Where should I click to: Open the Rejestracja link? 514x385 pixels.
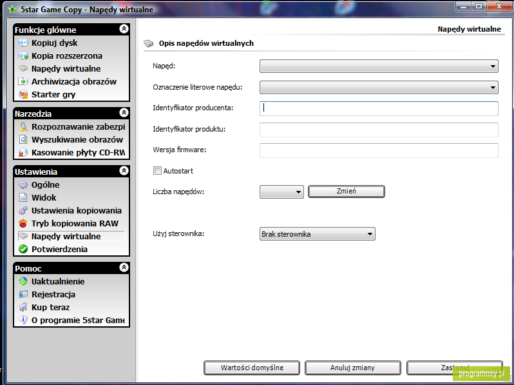click(x=53, y=295)
